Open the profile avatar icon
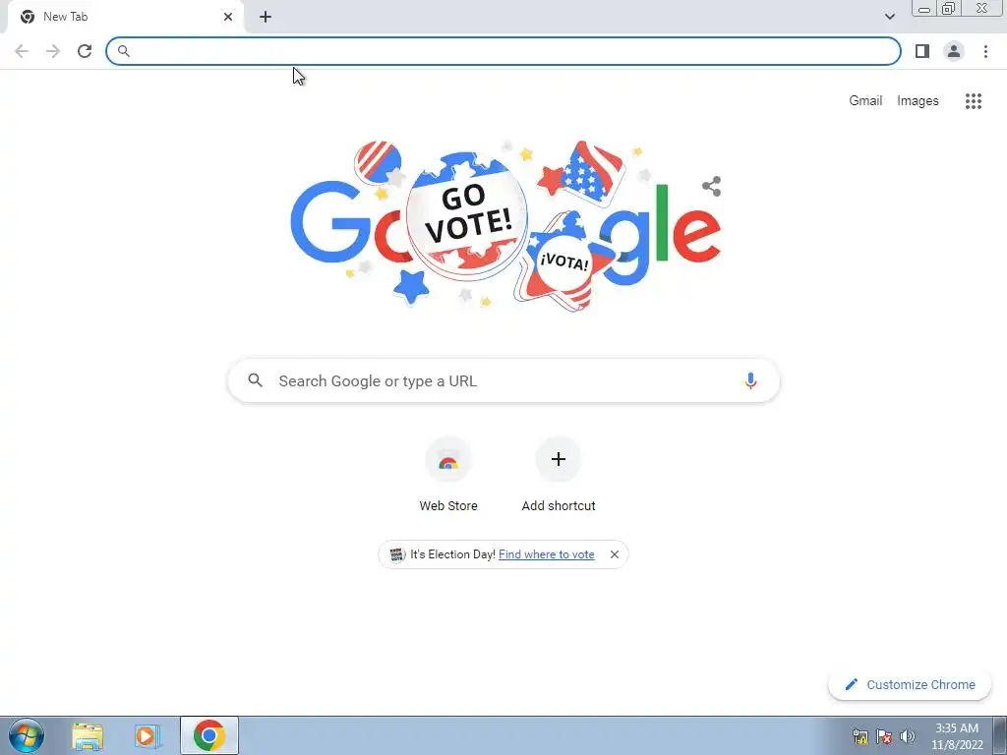Viewport: 1007px width, 755px height. click(x=954, y=51)
